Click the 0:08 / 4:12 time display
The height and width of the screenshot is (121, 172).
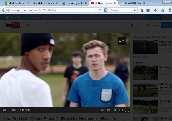(25, 110)
